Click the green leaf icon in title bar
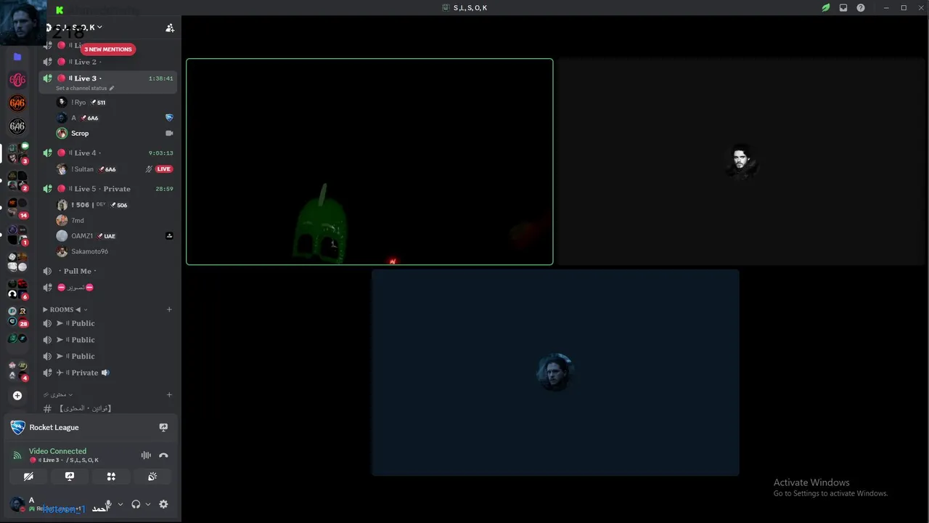This screenshot has width=929, height=523. (826, 8)
